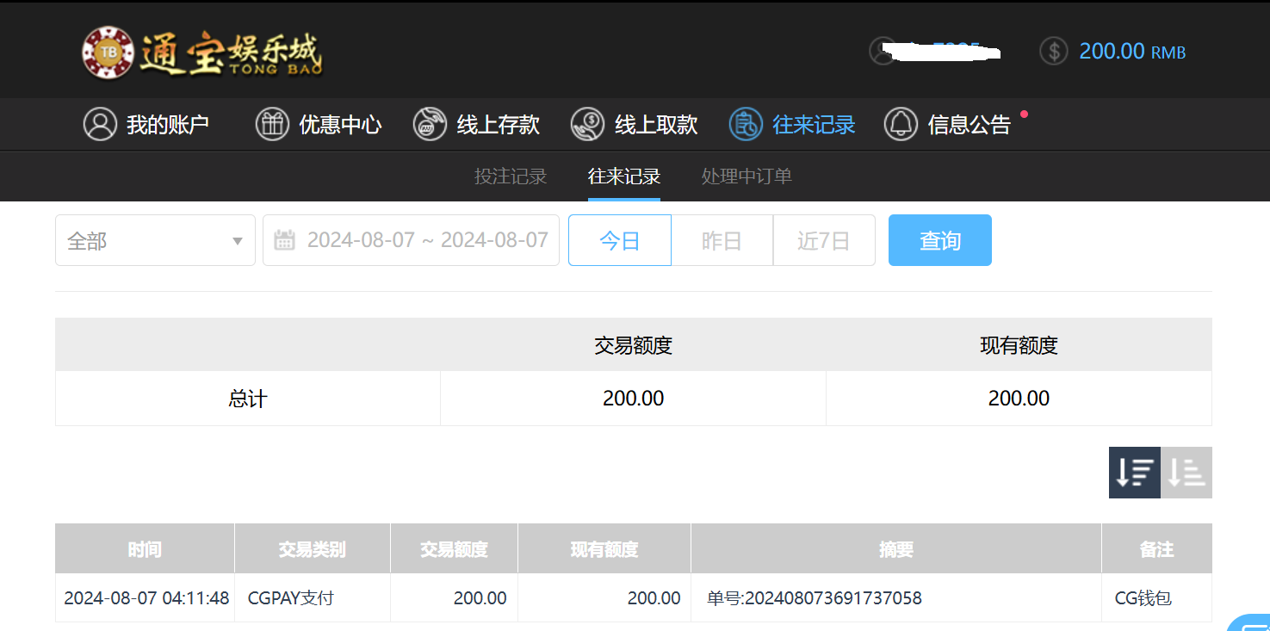The width and height of the screenshot is (1270, 631).
Task: Click the dollar balance icon
Action: [x=1053, y=51]
